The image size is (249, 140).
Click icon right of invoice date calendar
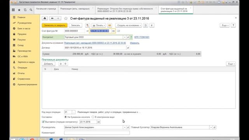coord(118,31)
